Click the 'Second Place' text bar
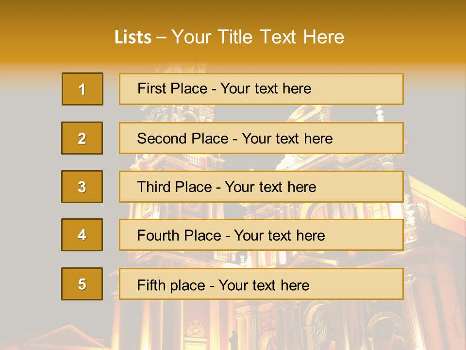The height and width of the screenshot is (350, 466). tap(261, 138)
